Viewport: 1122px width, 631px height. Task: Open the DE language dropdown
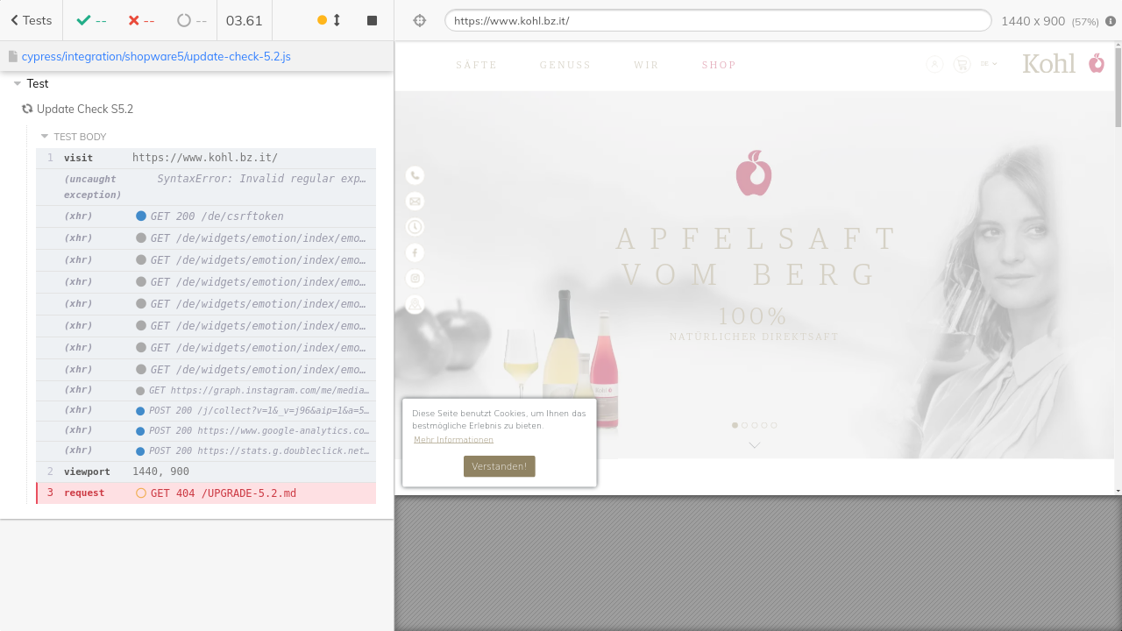(x=989, y=64)
